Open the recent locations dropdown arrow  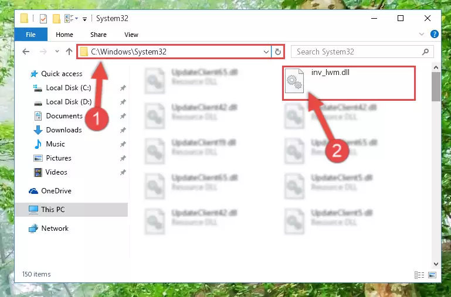point(57,52)
